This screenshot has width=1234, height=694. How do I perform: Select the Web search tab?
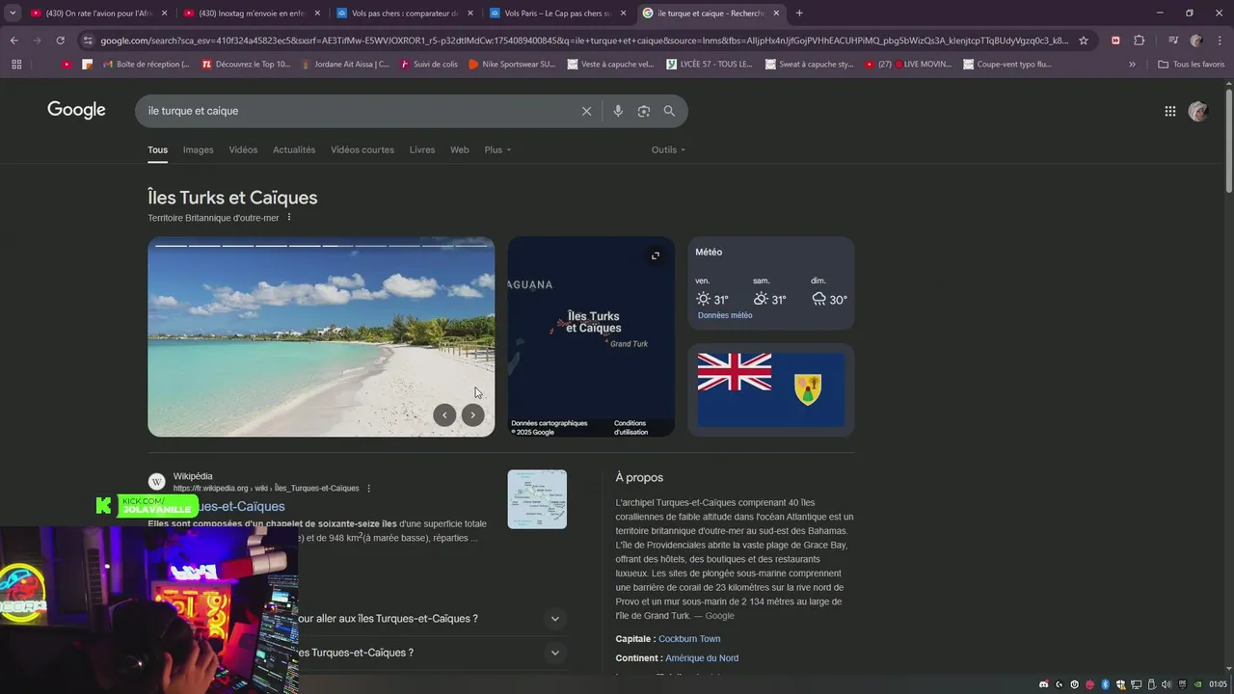[460, 149]
